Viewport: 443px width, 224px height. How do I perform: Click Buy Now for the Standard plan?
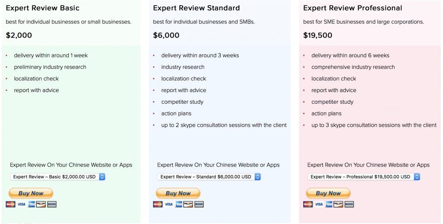point(178,193)
